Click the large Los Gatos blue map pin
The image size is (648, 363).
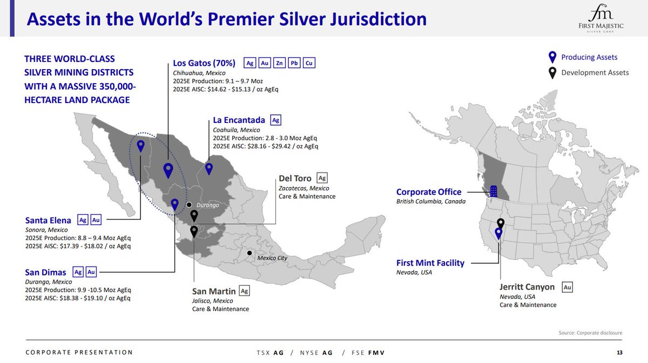[168, 170]
